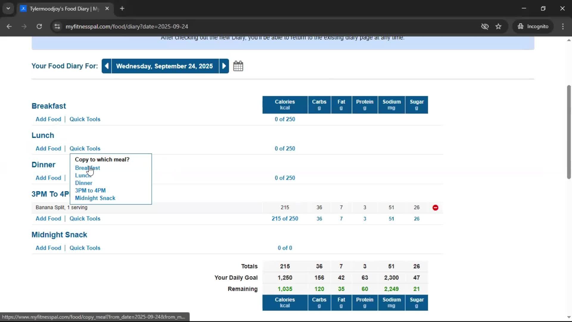Click the browser forward arrow

pos(24,26)
